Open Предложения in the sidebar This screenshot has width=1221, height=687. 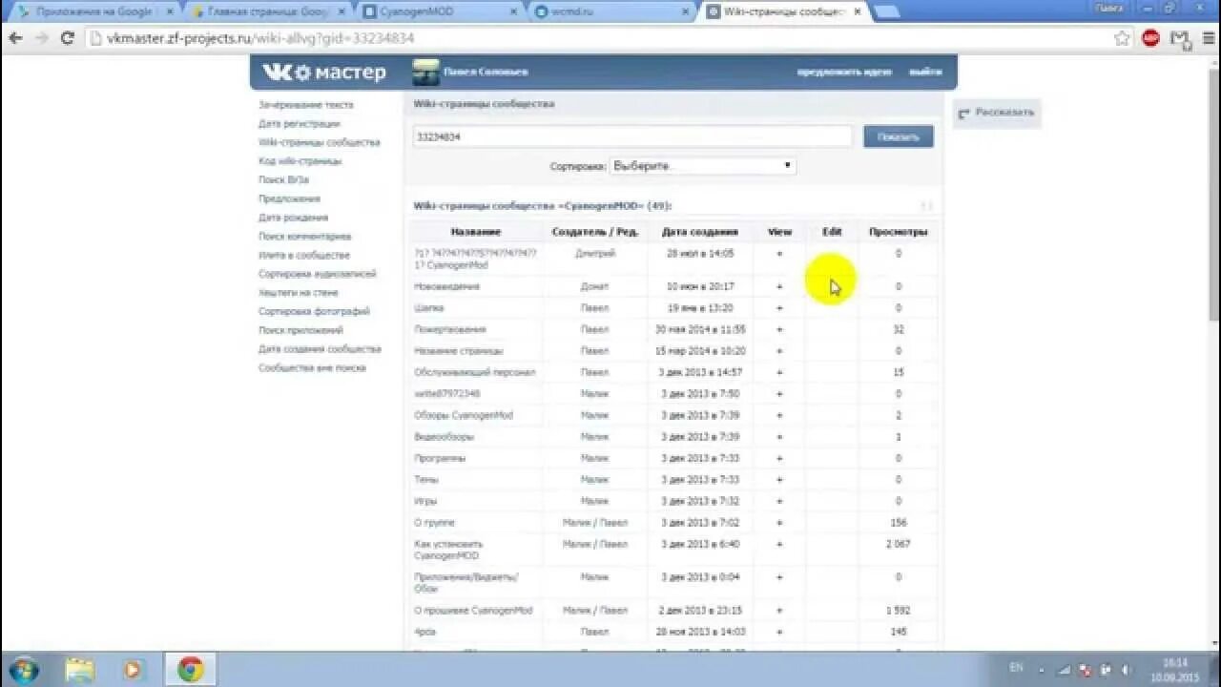click(x=289, y=199)
